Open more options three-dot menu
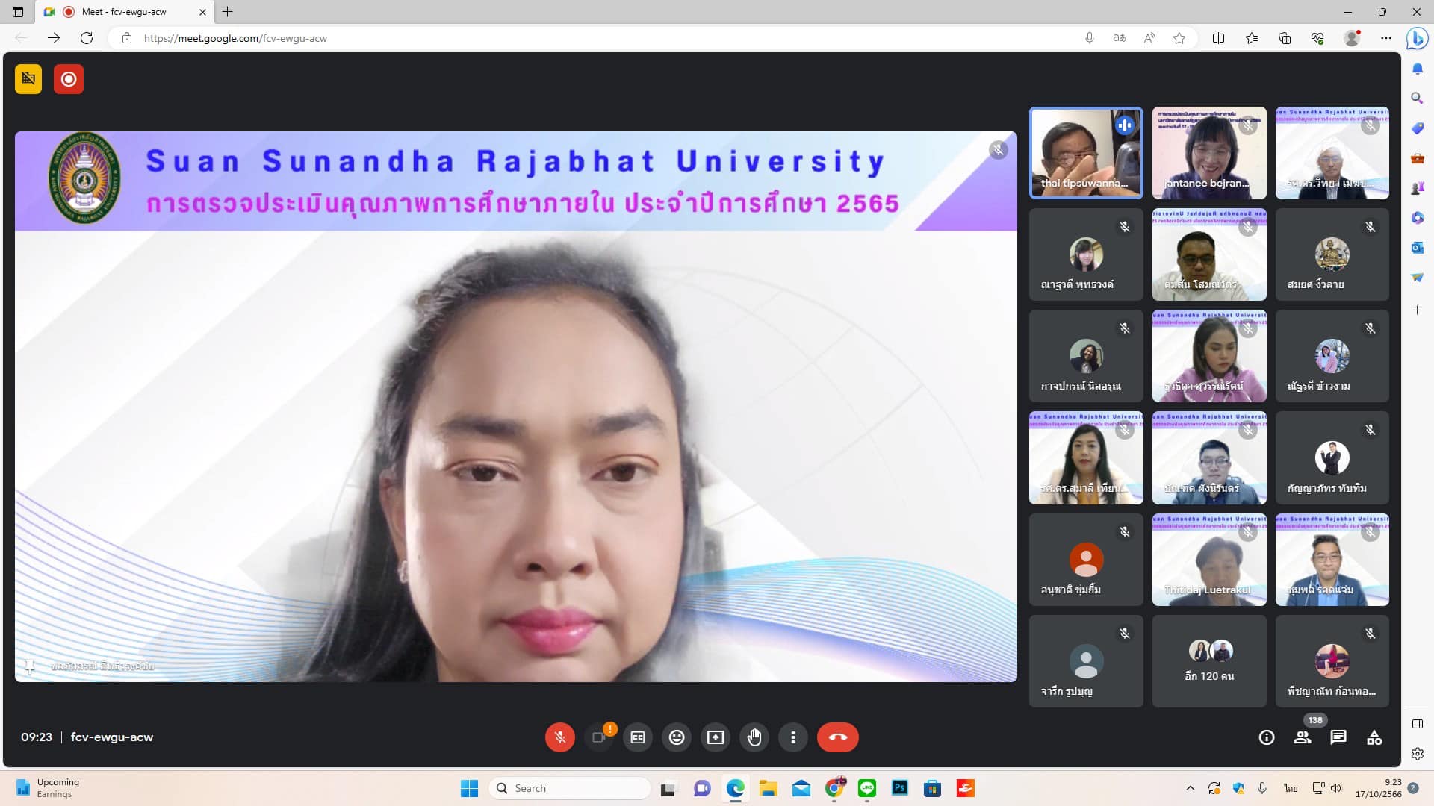1434x806 pixels. pos(793,737)
